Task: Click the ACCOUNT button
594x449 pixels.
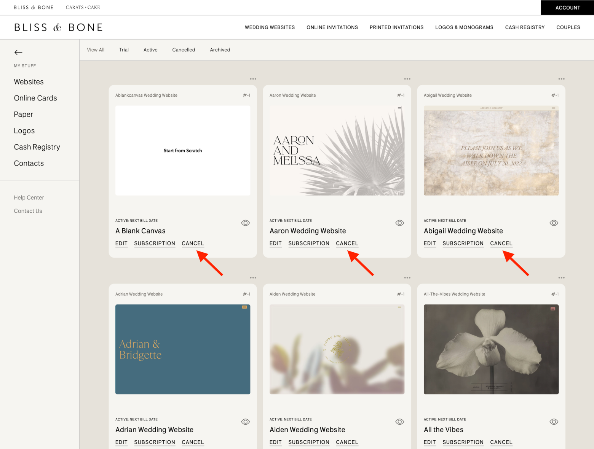Action: point(567,7)
